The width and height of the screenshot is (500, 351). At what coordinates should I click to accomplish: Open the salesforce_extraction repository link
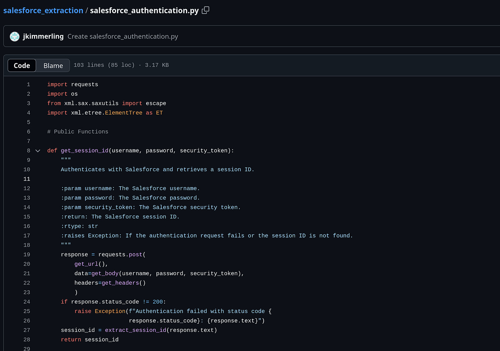pos(43,10)
